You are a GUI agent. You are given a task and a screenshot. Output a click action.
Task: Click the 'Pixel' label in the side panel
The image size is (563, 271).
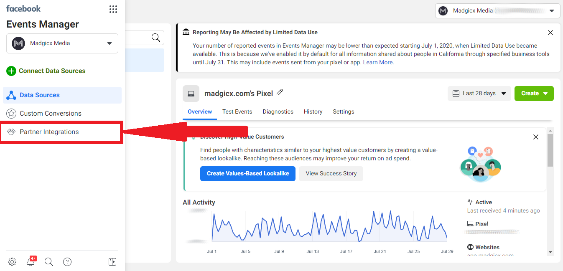pos(482,224)
